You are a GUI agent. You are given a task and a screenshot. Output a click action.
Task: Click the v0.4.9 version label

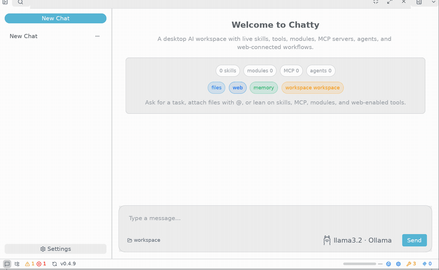(68, 264)
